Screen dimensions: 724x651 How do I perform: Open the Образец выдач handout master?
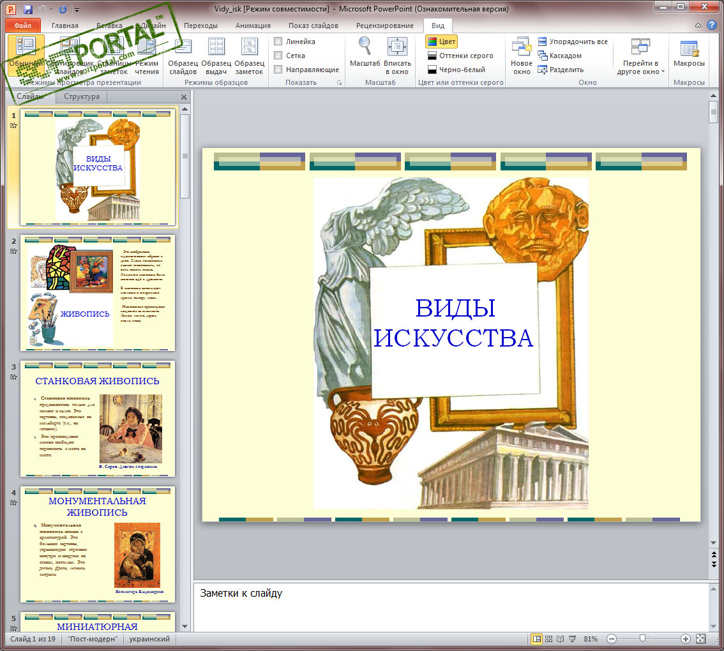coord(216,56)
